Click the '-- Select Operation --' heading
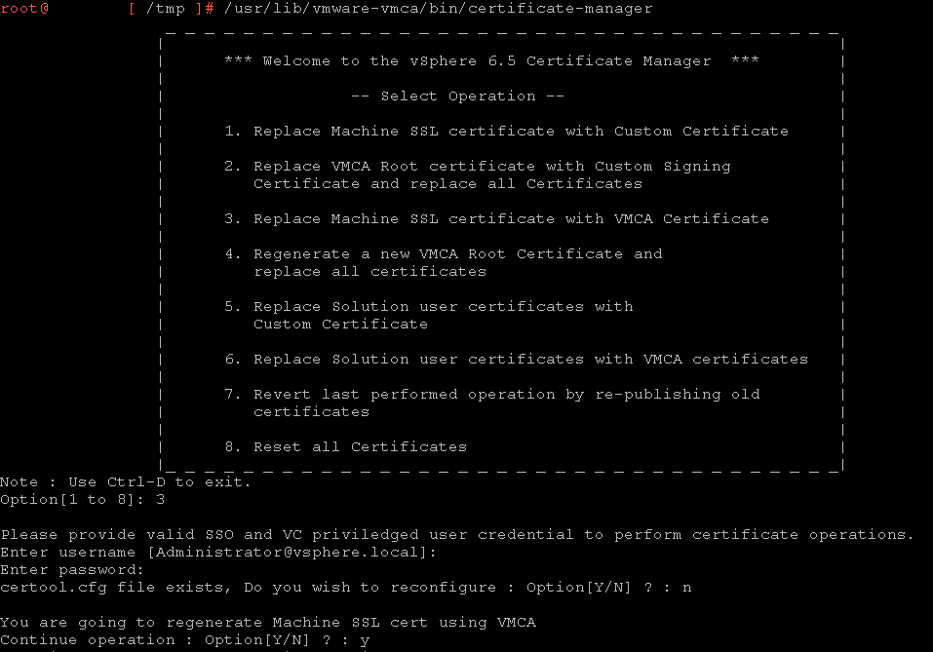Image resolution: width=933 pixels, height=652 pixels. (457, 96)
